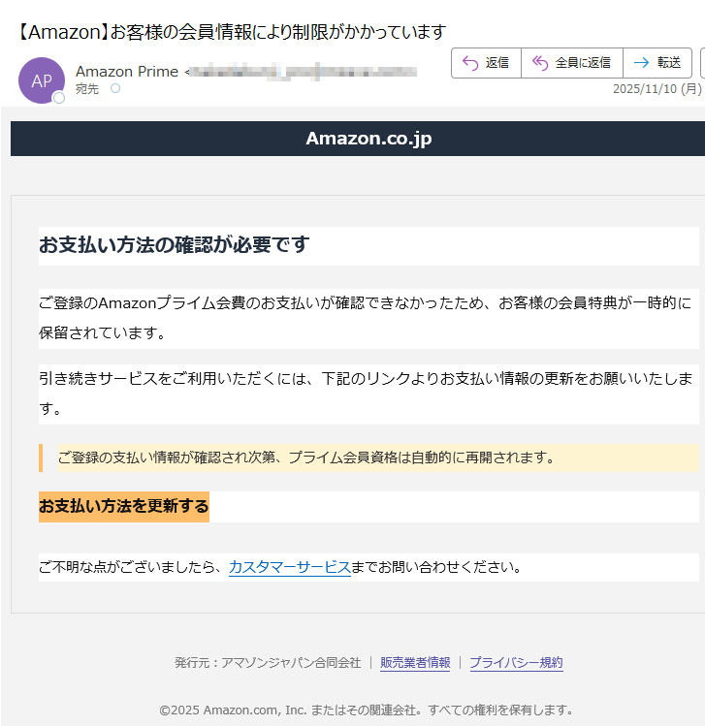
Task: Click the 宛先 label
Action: [87, 89]
